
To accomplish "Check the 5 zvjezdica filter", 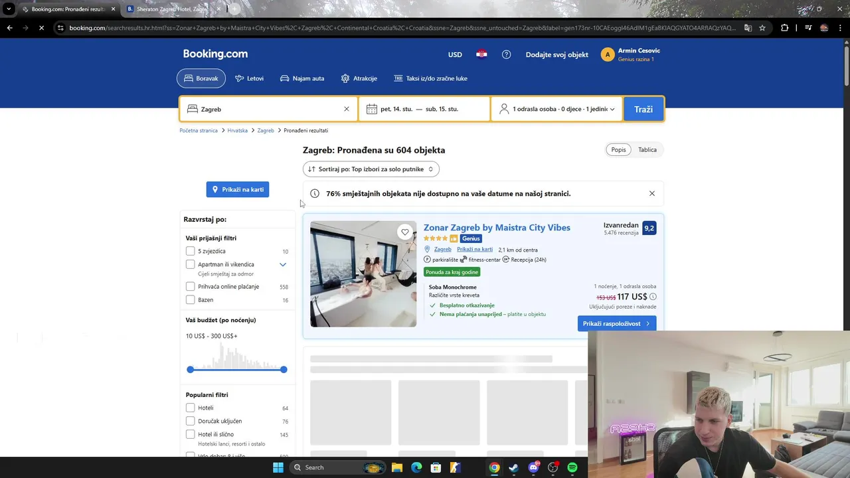I will pos(191,251).
